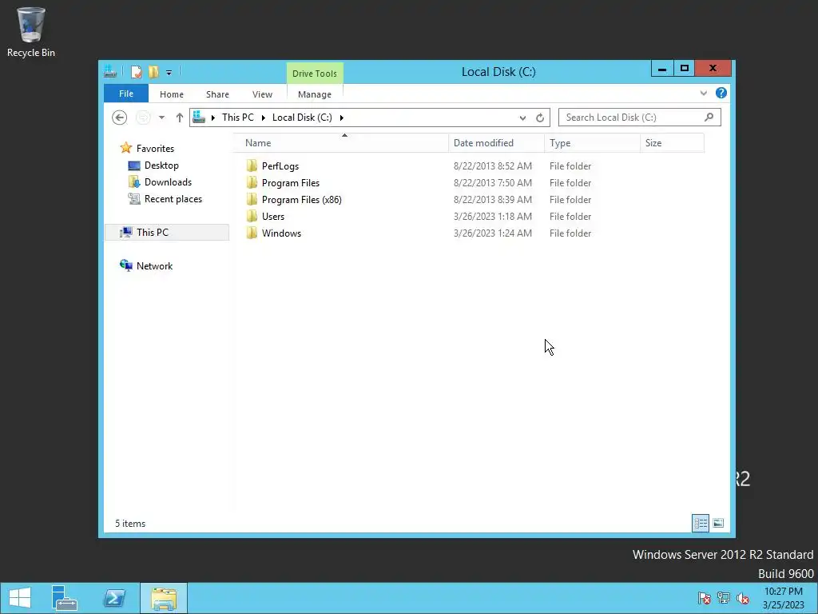
Task: Select the Windows folder icon
Action: click(x=252, y=233)
